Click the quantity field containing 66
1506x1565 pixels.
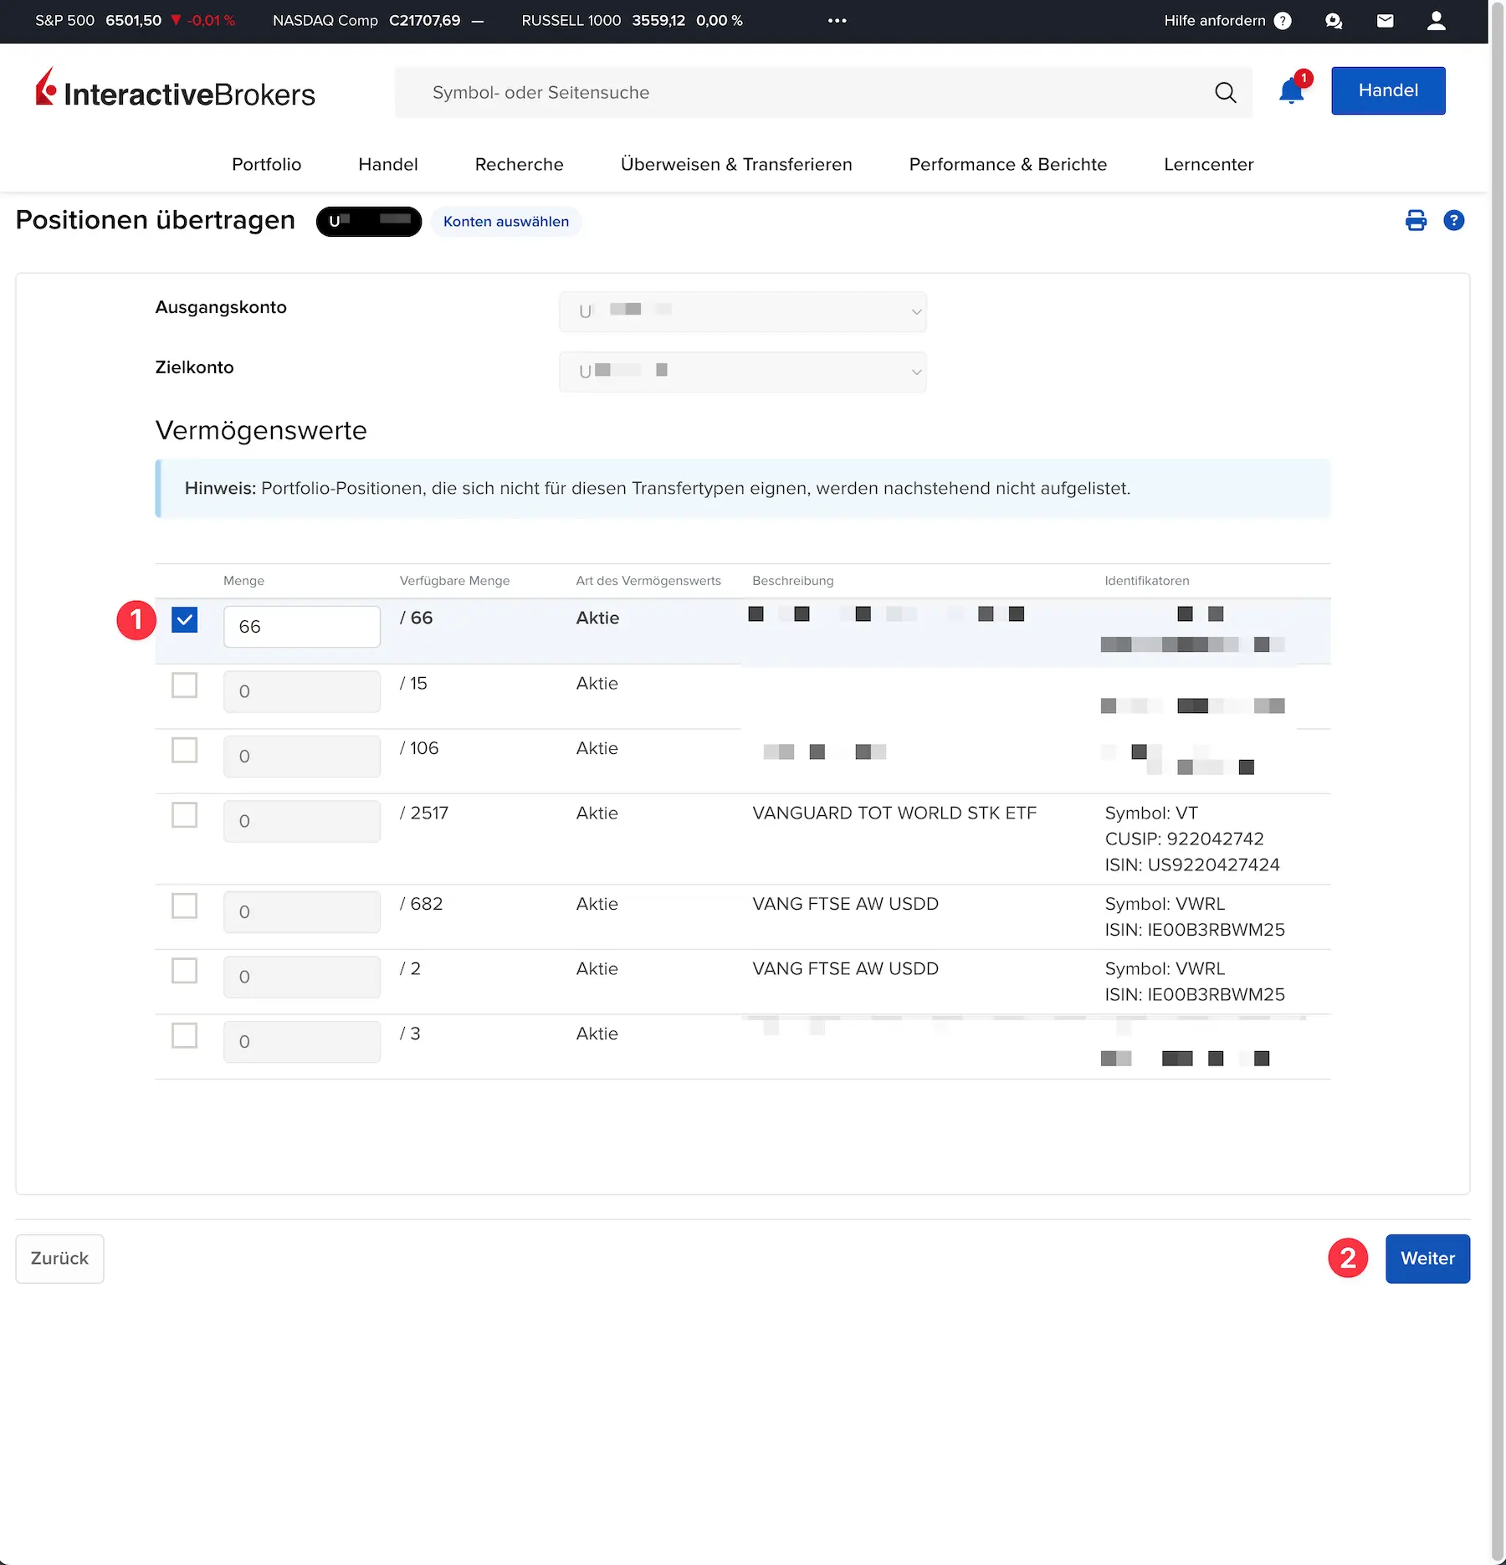(302, 627)
